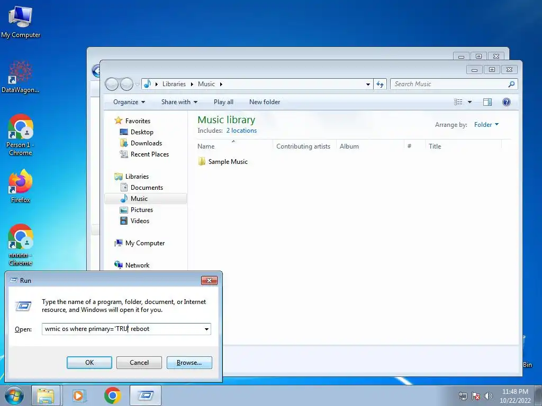
Task: Click the music note icon in address bar
Action: click(x=148, y=84)
